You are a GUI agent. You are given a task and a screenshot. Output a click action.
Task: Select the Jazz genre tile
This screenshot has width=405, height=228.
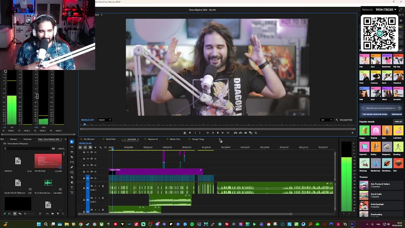pos(376,59)
